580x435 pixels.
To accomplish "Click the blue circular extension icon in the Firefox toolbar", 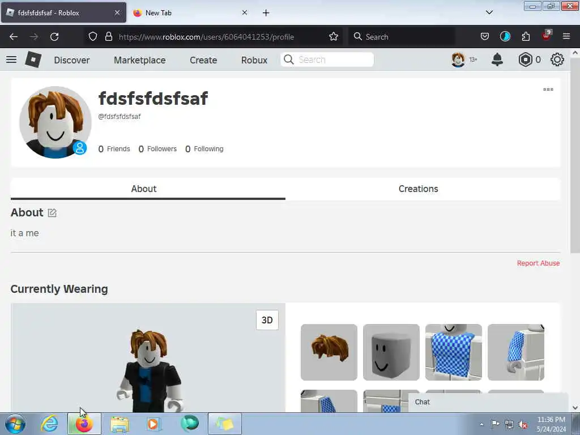I will tap(505, 37).
